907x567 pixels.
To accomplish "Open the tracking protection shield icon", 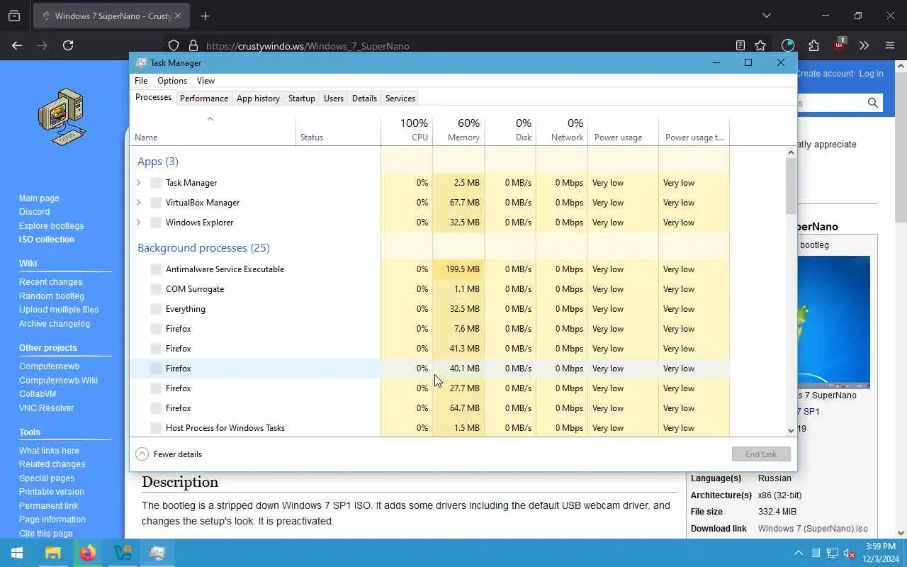I will pyautogui.click(x=174, y=46).
